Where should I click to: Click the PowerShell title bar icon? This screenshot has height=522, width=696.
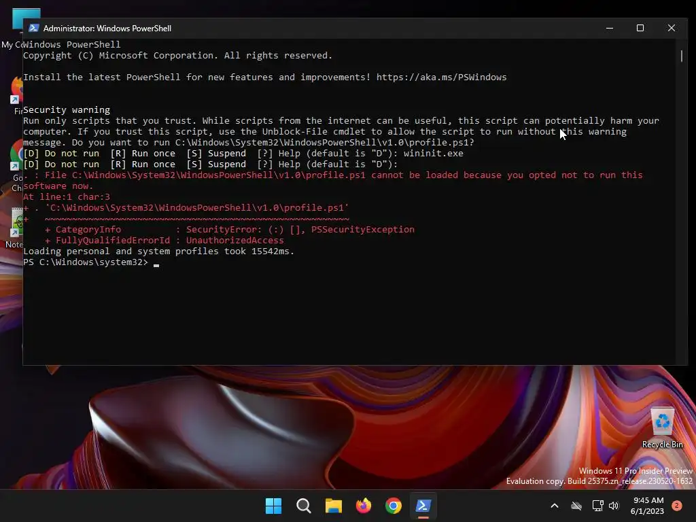click(x=33, y=28)
